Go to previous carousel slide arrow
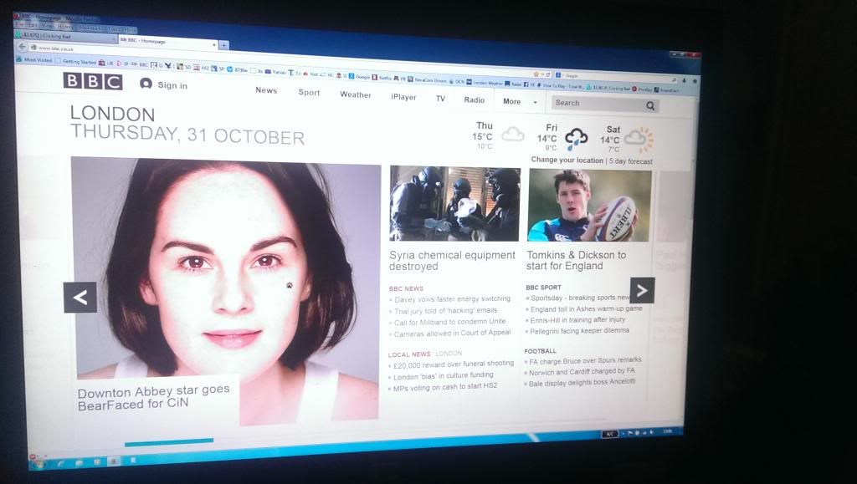 (x=80, y=298)
